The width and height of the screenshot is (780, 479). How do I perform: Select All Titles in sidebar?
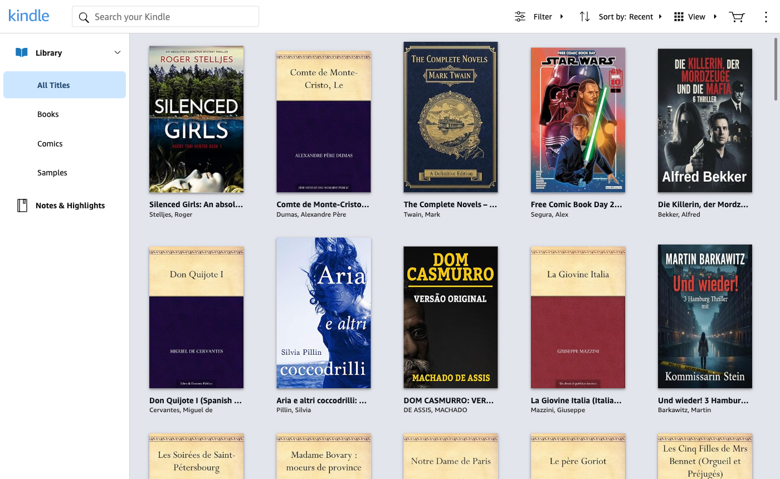65,85
